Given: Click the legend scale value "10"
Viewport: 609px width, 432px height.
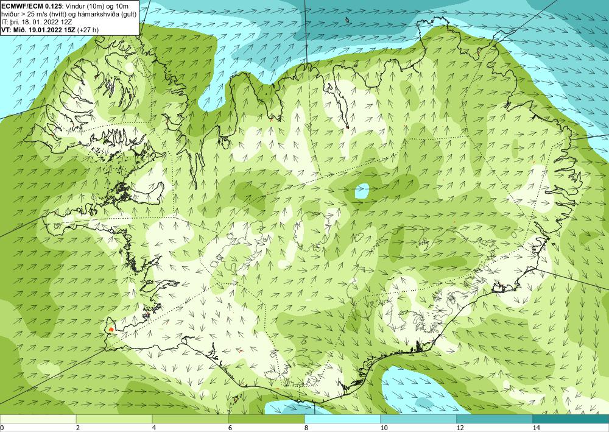Looking at the screenshot, I should click(x=383, y=428).
